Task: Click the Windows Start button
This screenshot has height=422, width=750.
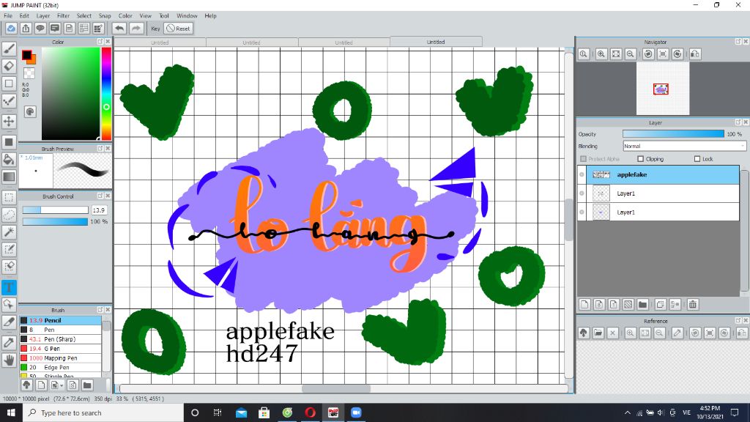Action: tap(11, 412)
